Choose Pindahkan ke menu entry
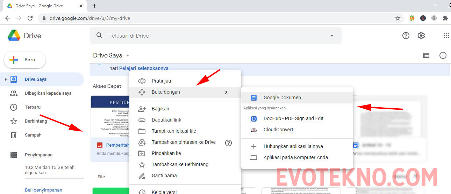 pyautogui.click(x=185, y=153)
